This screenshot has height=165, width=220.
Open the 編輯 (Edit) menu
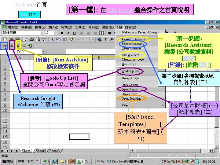coord(27,27)
